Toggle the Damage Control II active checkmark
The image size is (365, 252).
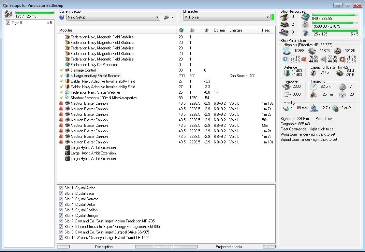(62, 70)
